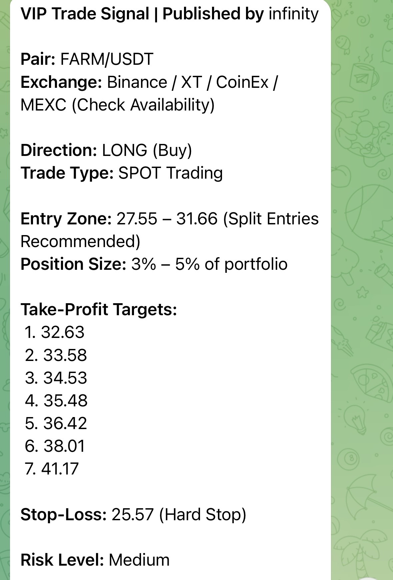Viewport: 393px width, 580px height.
Task: Click the Take-Profit Targets heading
Action: pos(99,309)
